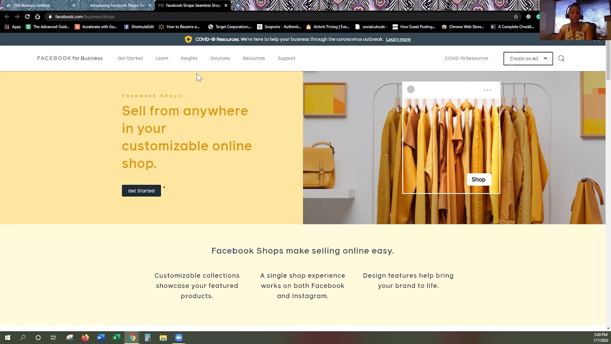Switch to Zoom on the taskbar
Viewport: 611px width, 344px height.
[179, 338]
